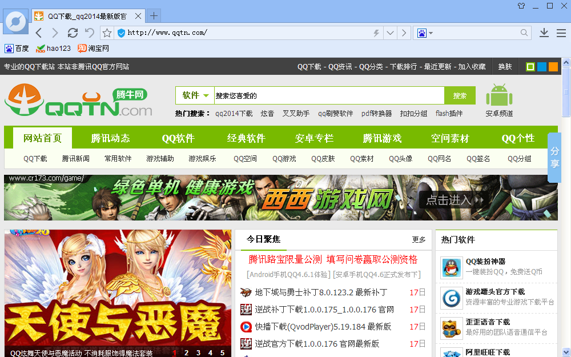Click the 游戏辅助 sub-navigation link
This screenshot has height=357, width=571.
click(160, 159)
